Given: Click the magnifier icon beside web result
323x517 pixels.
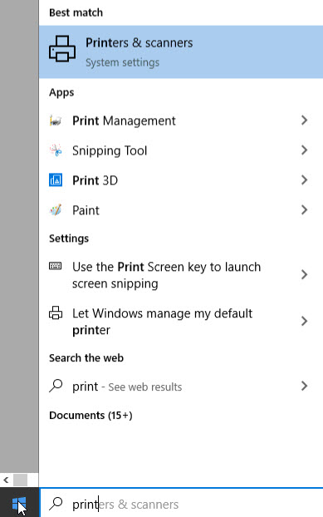Looking at the screenshot, I should coord(56,386).
